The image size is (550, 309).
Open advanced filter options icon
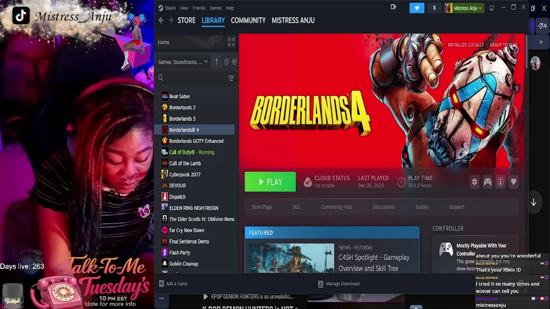click(x=231, y=78)
